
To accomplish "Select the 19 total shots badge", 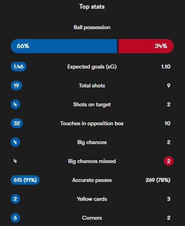I will [16, 85].
